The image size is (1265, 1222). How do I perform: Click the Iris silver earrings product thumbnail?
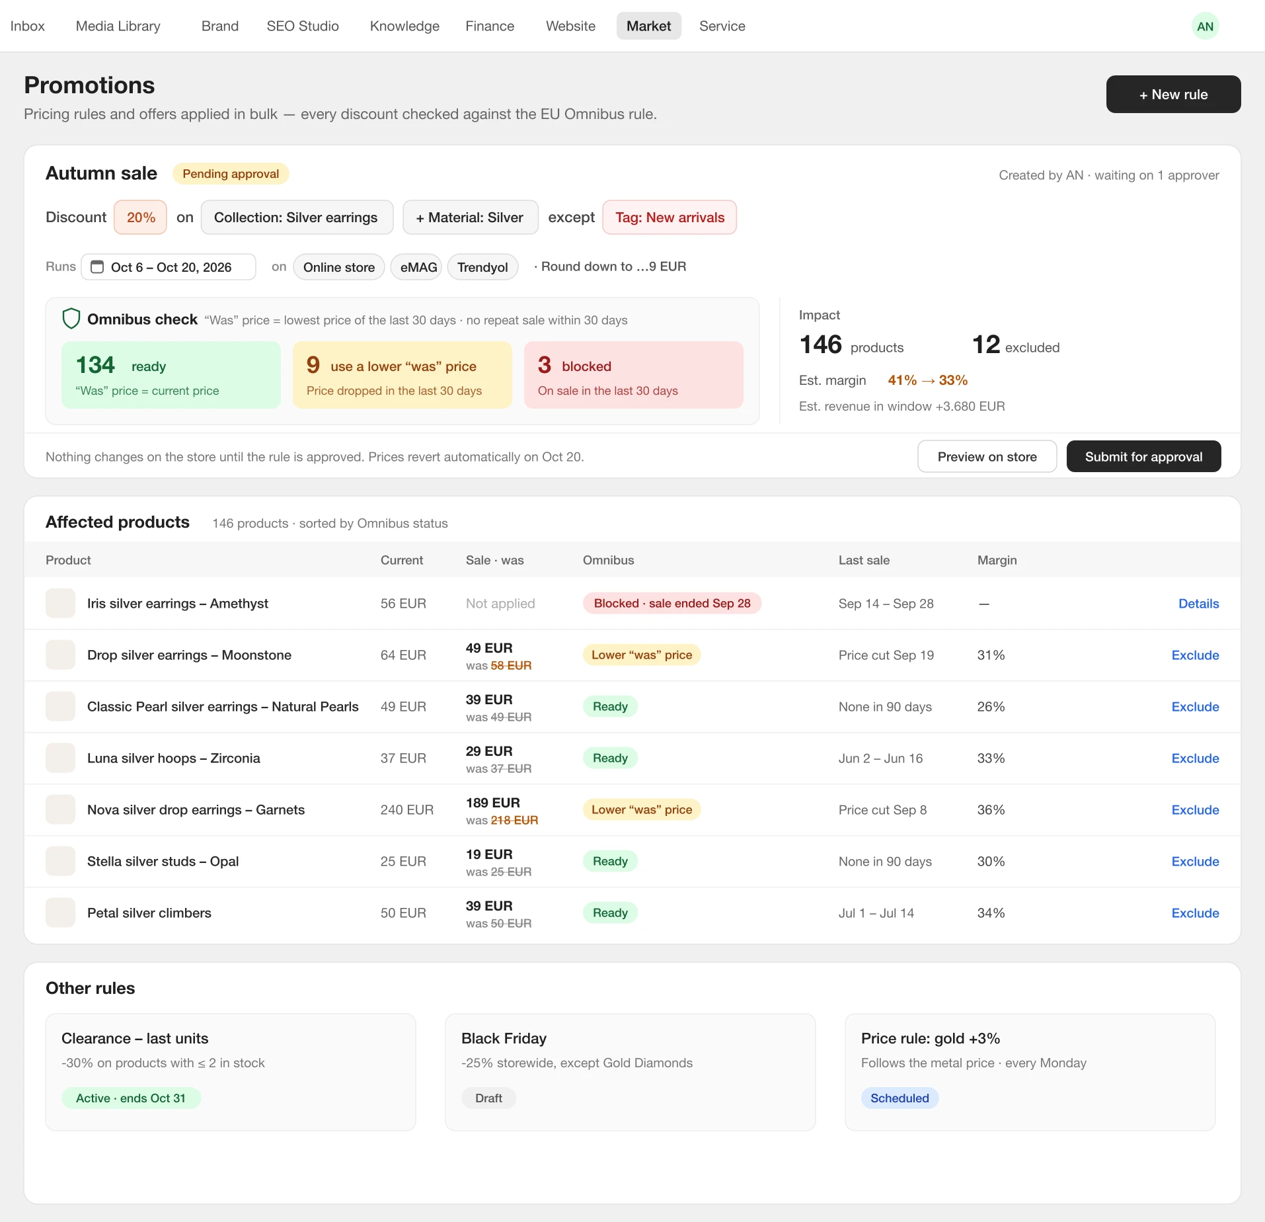[60, 603]
